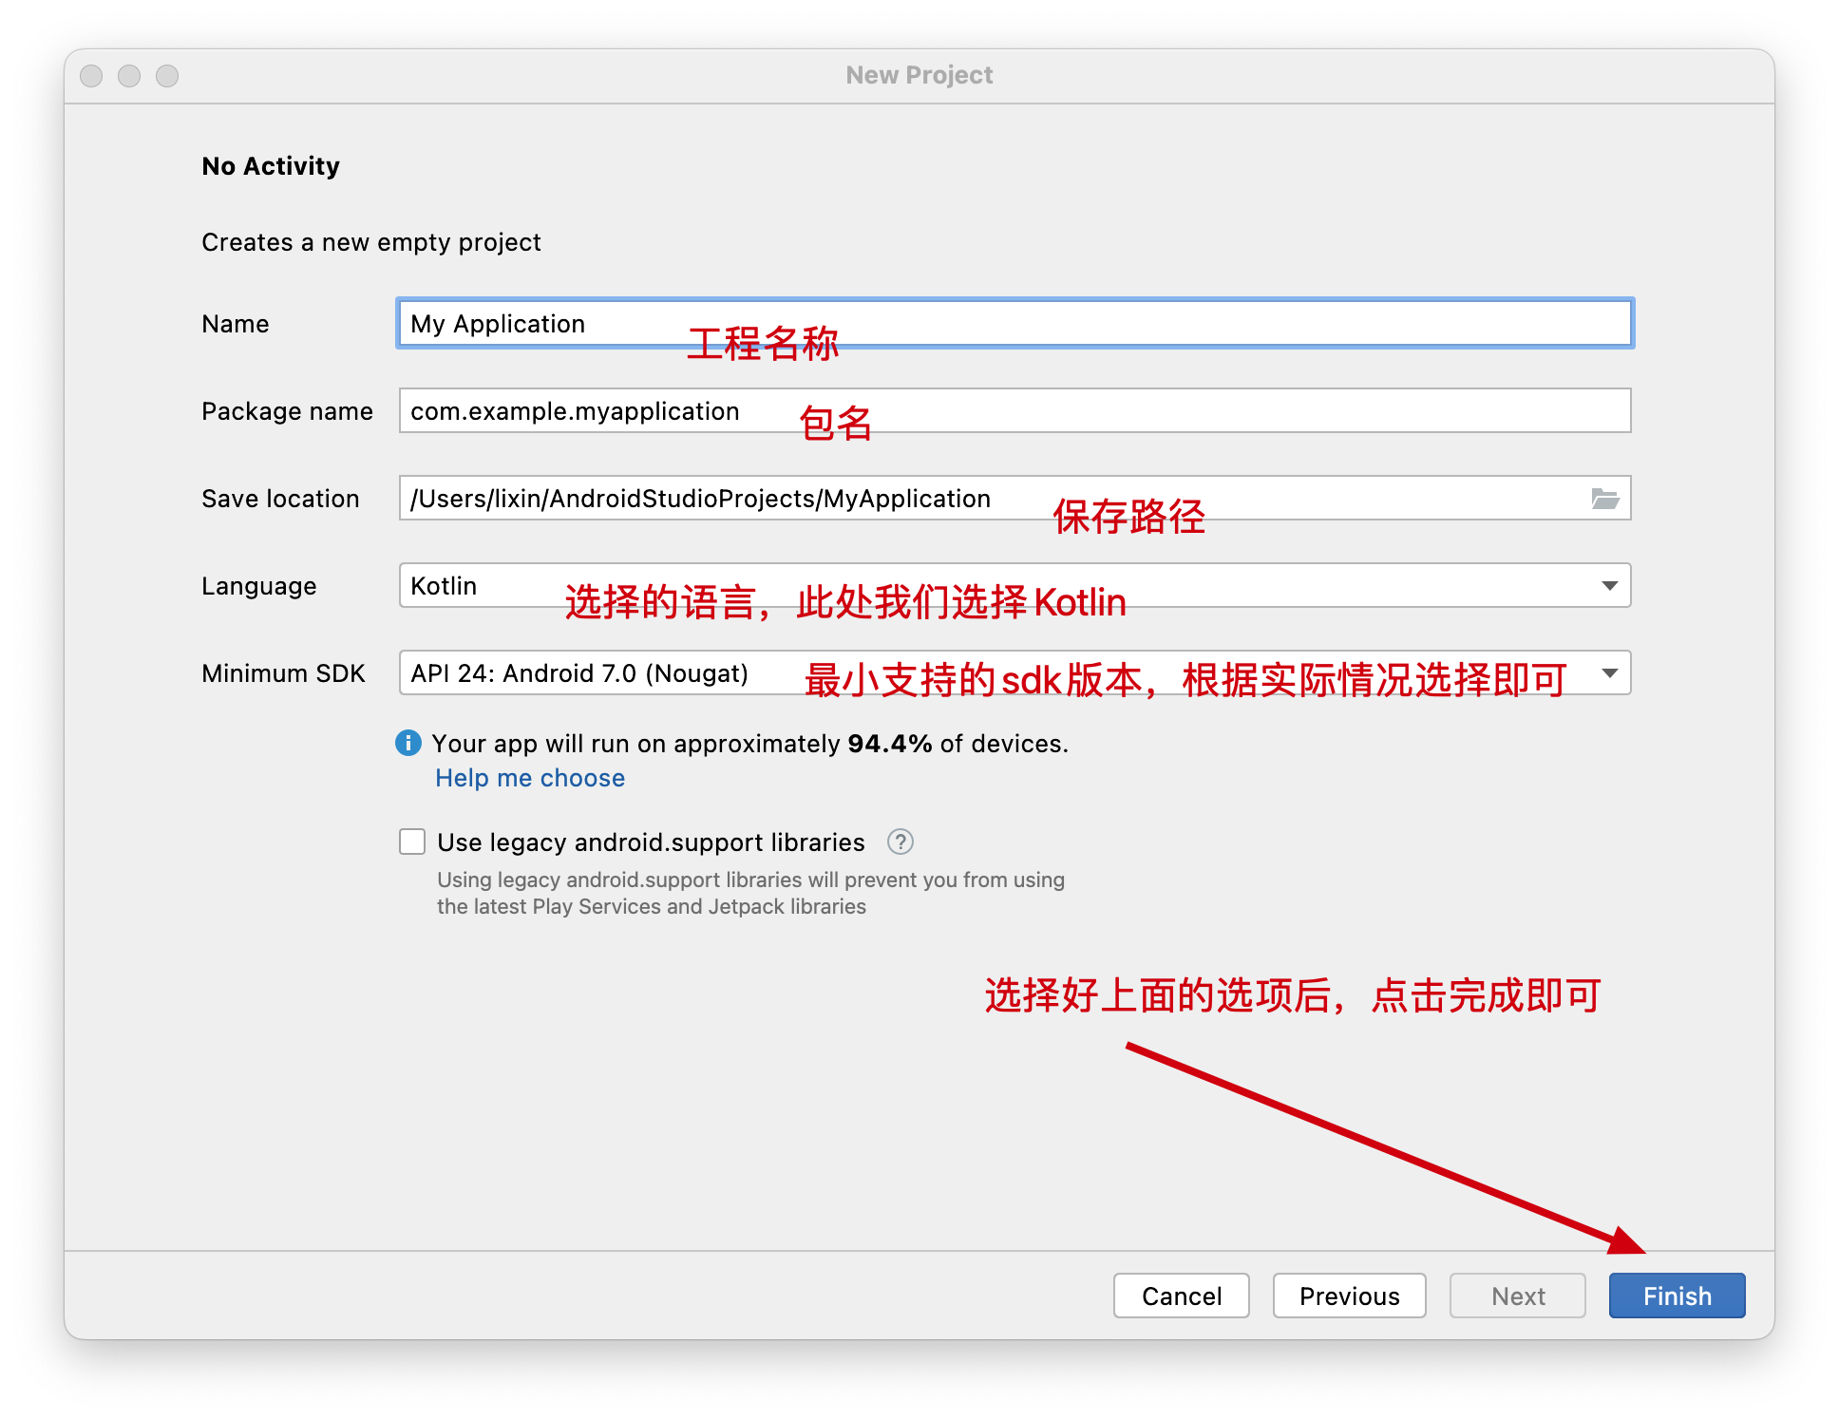Click the window minimize button

pyautogui.click(x=129, y=76)
